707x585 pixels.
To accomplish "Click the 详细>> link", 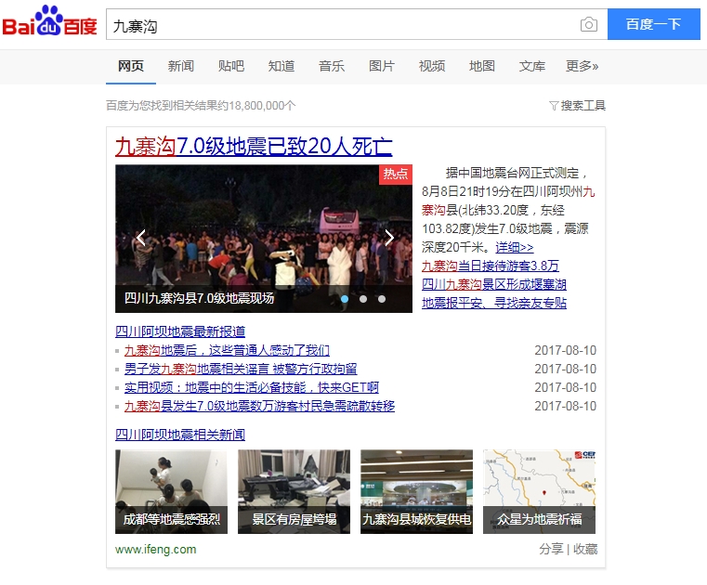I will 515,247.
